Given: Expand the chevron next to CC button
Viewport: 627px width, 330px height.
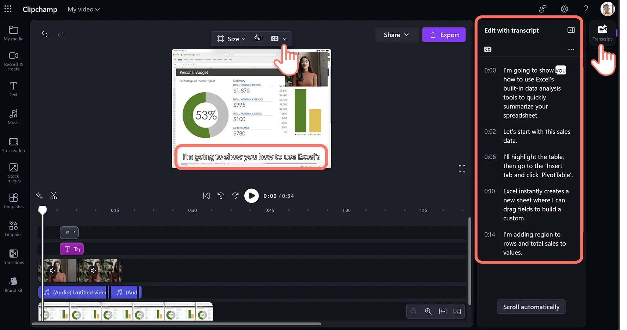Looking at the screenshot, I should [285, 38].
